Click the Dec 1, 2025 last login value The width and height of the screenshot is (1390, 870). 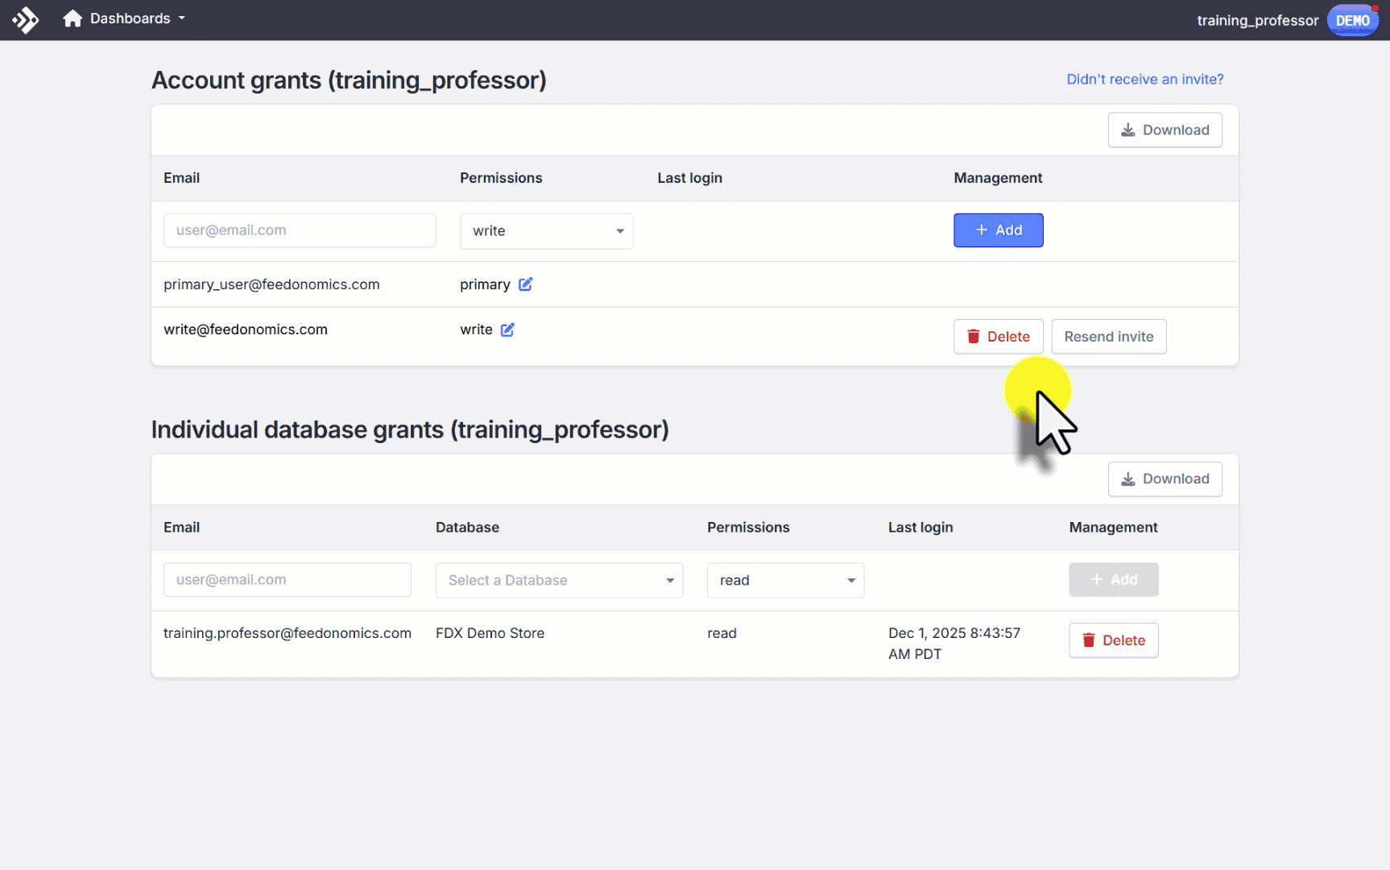coord(954,644)
